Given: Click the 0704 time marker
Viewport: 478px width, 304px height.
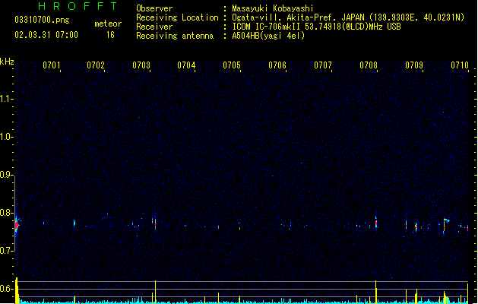Looking at the screenshot, I should 186,65.
